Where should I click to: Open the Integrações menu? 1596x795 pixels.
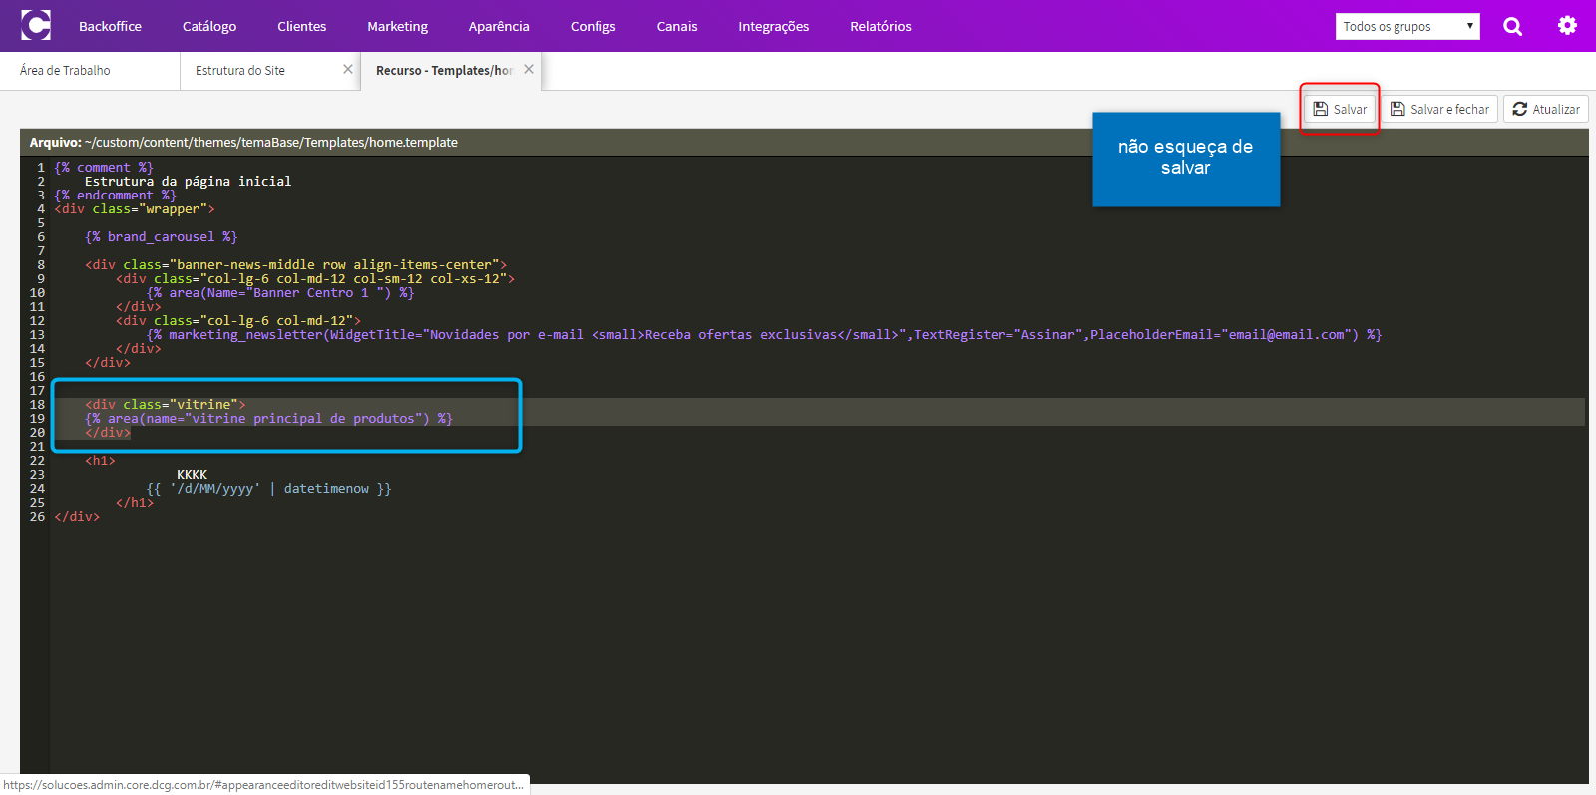(774, 26)
